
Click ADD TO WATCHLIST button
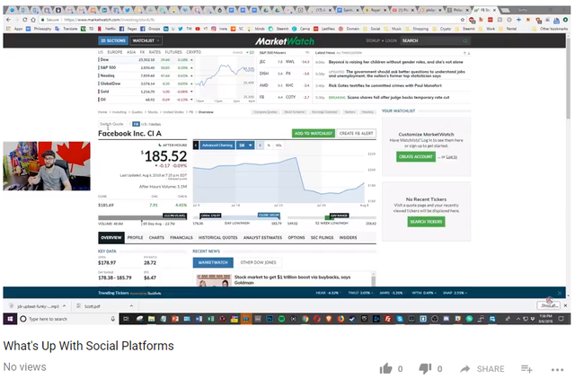coord(314,134)
